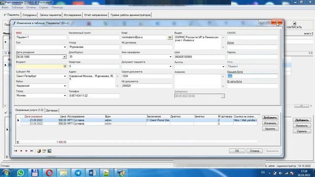Click the OK button
The width and height of the screenshot is (315, 177).
pyautogui.click(x=237, y=151)
